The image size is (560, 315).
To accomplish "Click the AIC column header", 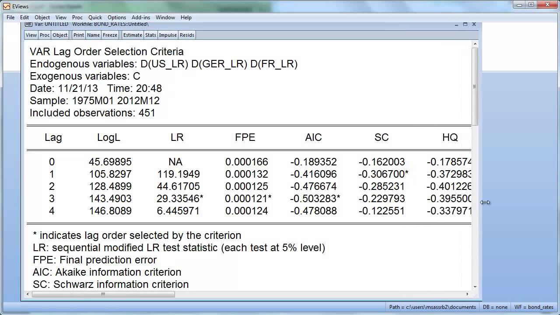I will pyautogui.click(x=313, y=137).
